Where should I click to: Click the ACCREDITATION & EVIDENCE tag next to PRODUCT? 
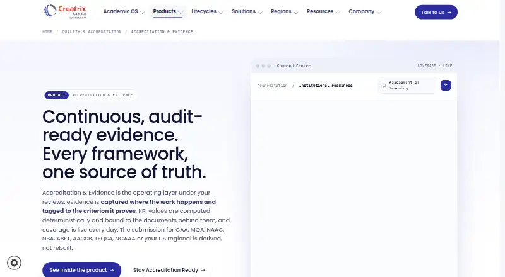tap(102, 95)
